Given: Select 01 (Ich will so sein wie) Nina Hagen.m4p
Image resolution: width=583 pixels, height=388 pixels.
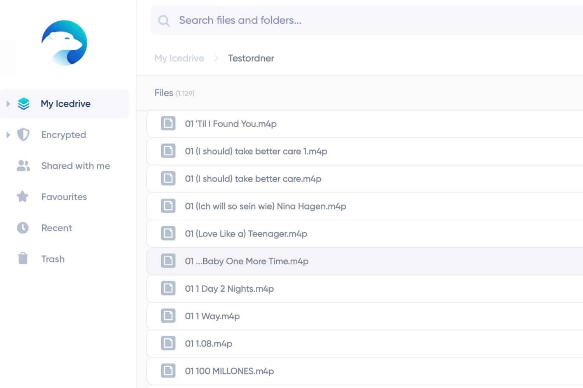Looking at the screenshot, I should (365, 206).
